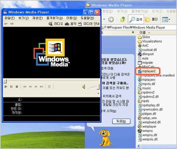Open the 편집(E) menu in Explorer window
The image size is (177, 149).
point(108,11)
